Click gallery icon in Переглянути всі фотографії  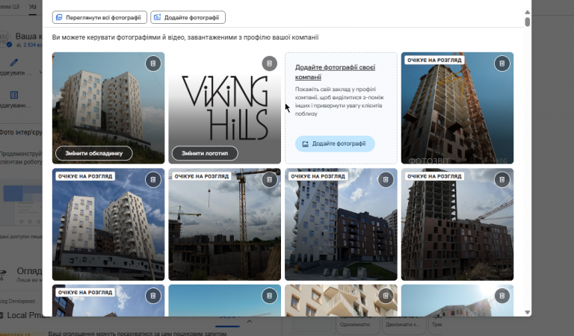(59, 17)
